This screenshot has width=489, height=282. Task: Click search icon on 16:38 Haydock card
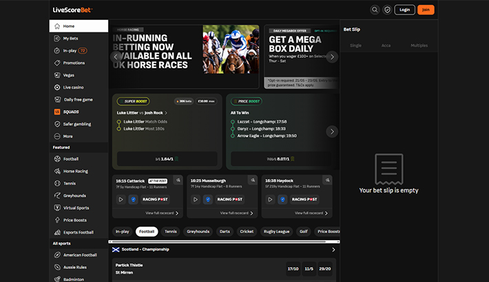click(x=327, y=180)
